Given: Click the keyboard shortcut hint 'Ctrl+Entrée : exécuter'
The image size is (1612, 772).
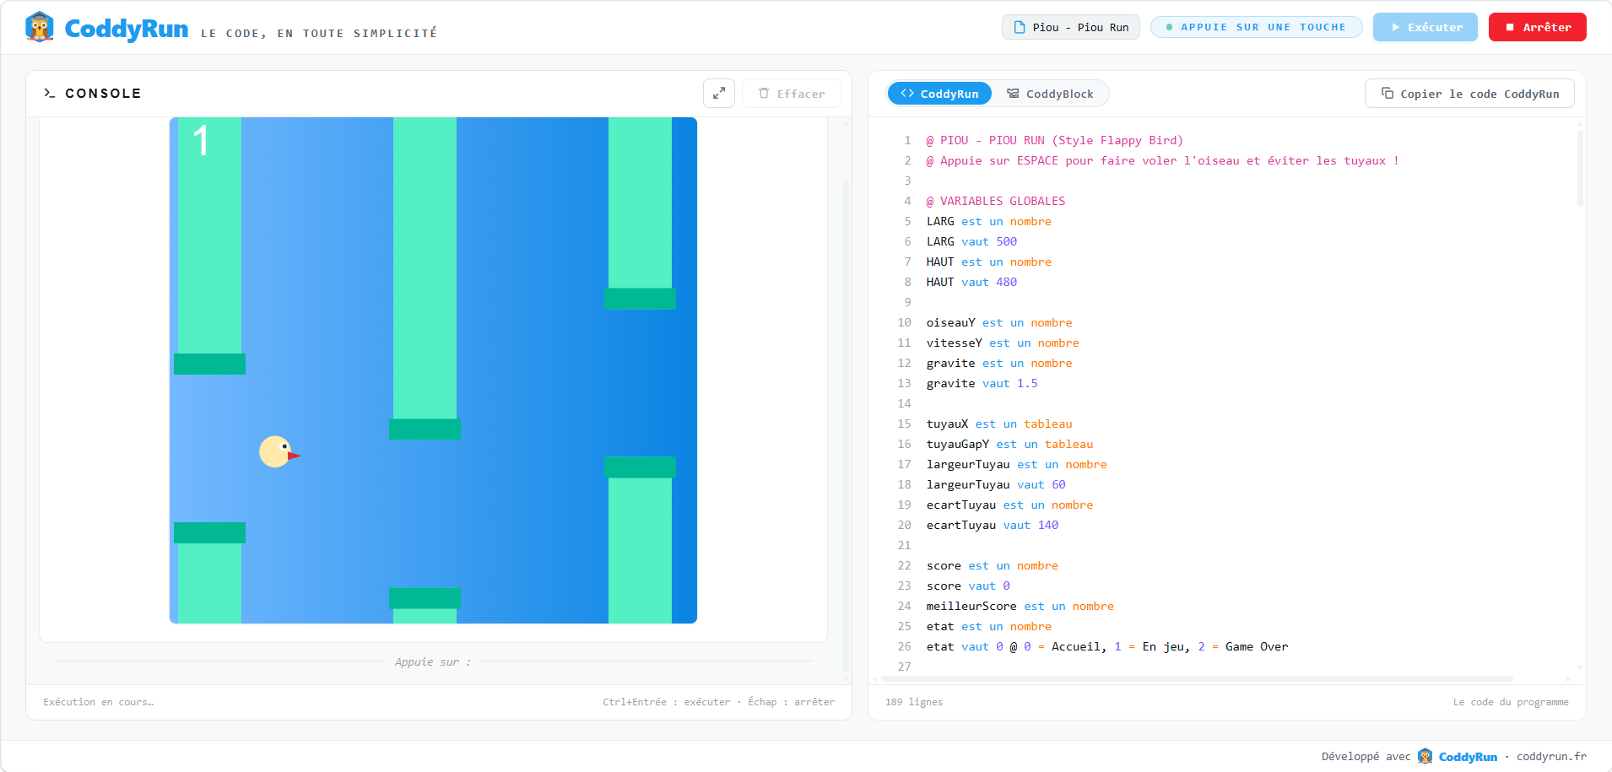Looking at the screenshot, I should click(666, 702).
